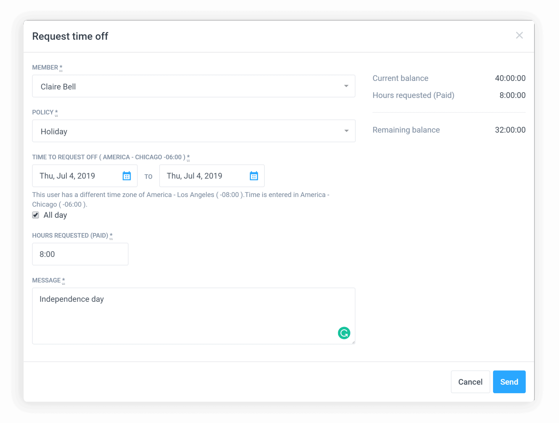Open the end date calendar picker

254,176
